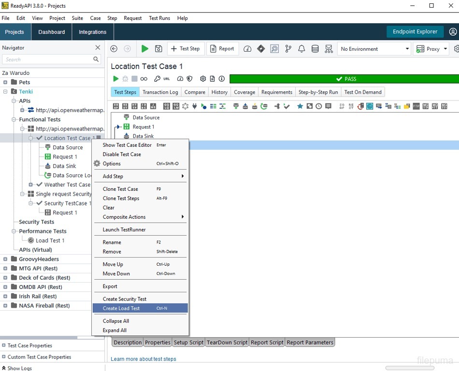Expand the NASA Fireball (Rest) project
Screen dimensions: 459x371
click(x=5, y=306)
